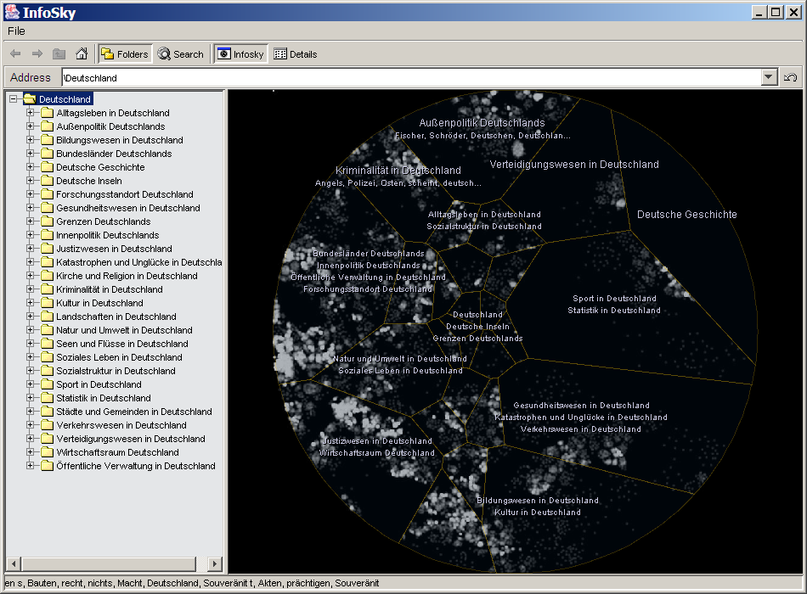Click the forward navigation arrow
The height and width of the screenshot is (594, 807).
(37, 53)
